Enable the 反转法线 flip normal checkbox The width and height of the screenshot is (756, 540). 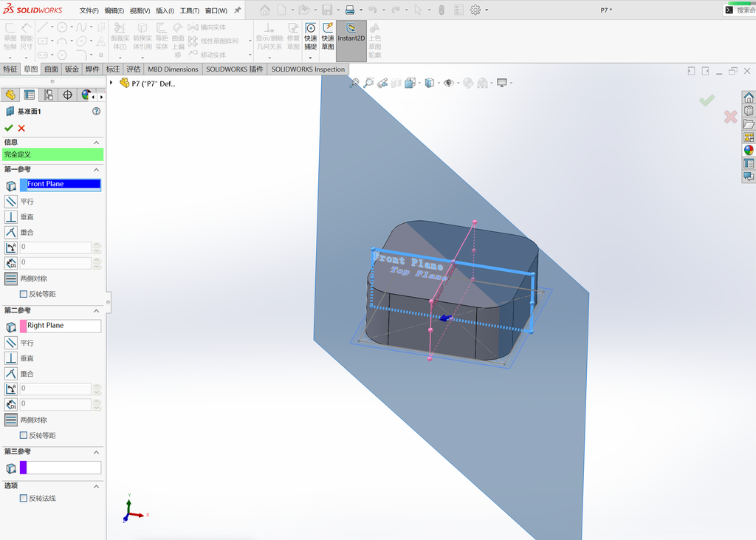pyautogui.click(x=23, y=498)
